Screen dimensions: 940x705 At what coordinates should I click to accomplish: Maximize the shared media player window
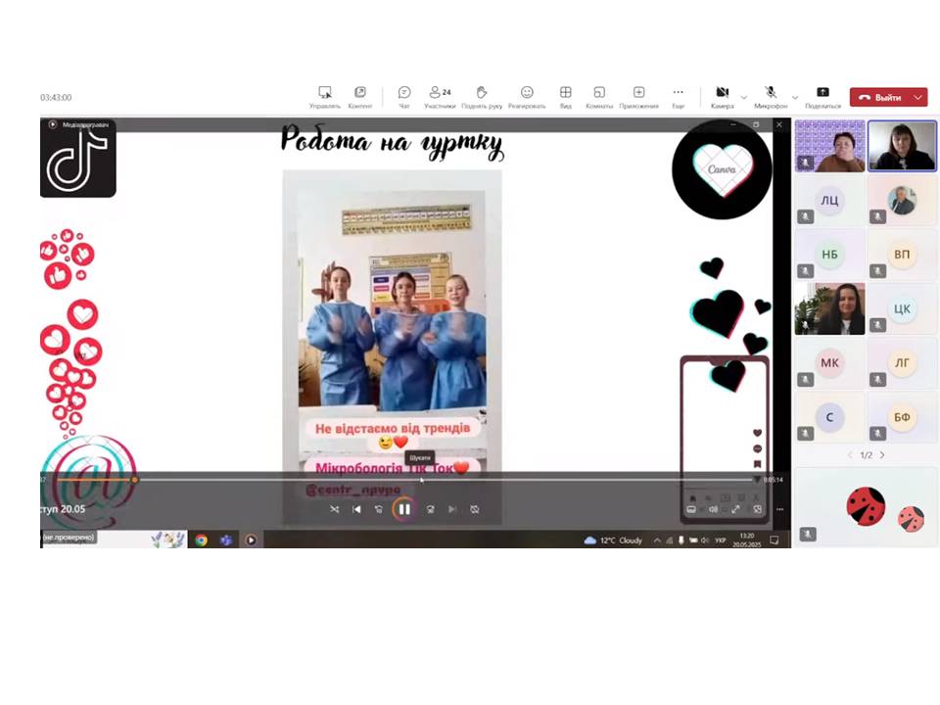click(756, 124)
